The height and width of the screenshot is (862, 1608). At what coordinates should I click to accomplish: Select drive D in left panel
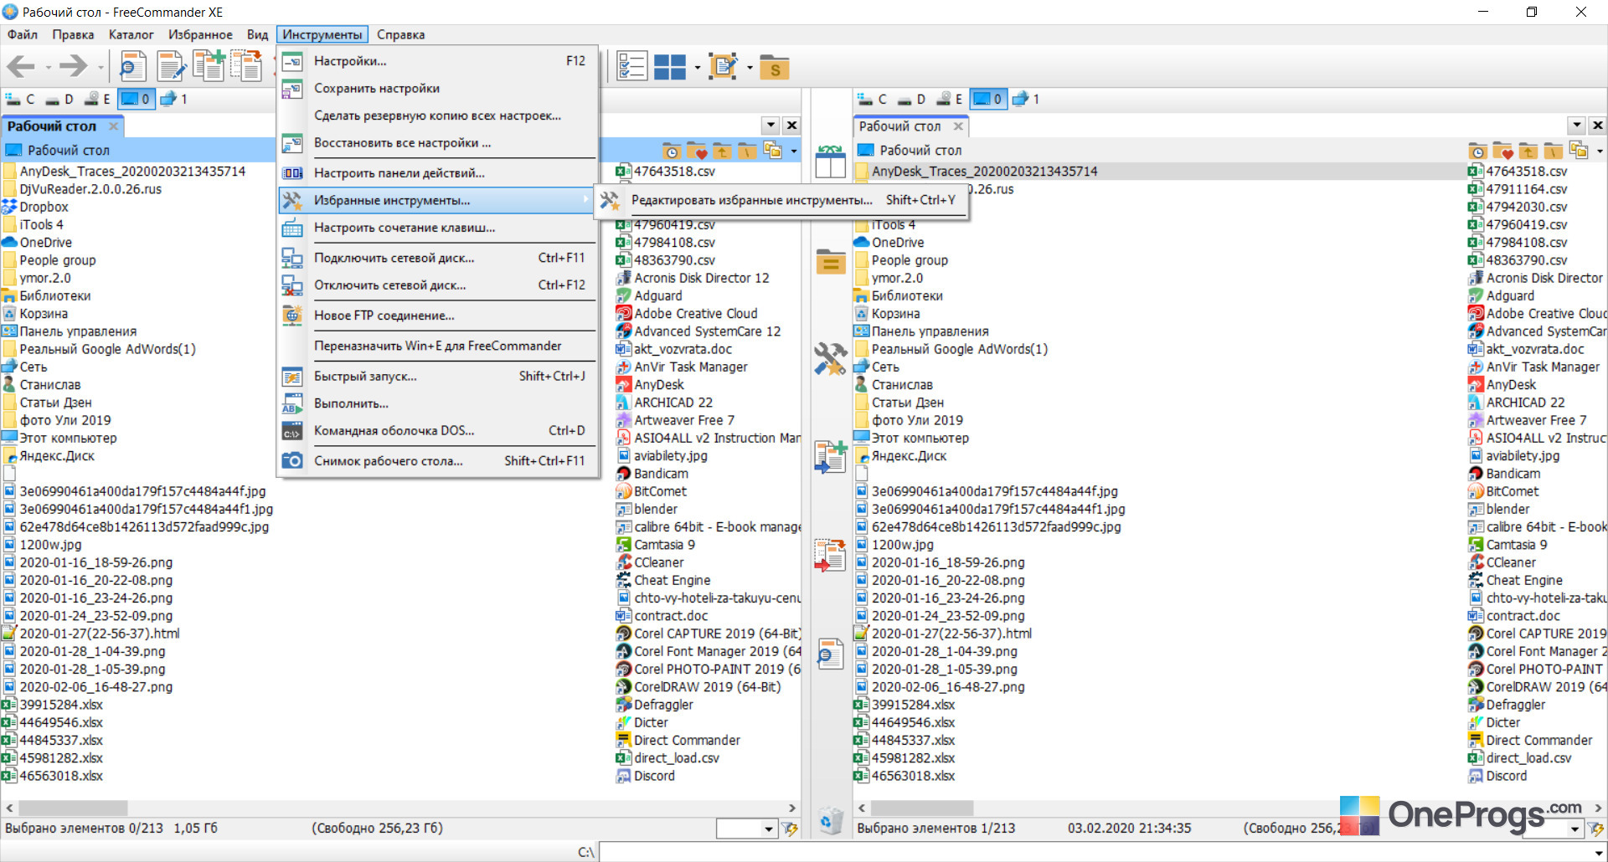[59, 99]
